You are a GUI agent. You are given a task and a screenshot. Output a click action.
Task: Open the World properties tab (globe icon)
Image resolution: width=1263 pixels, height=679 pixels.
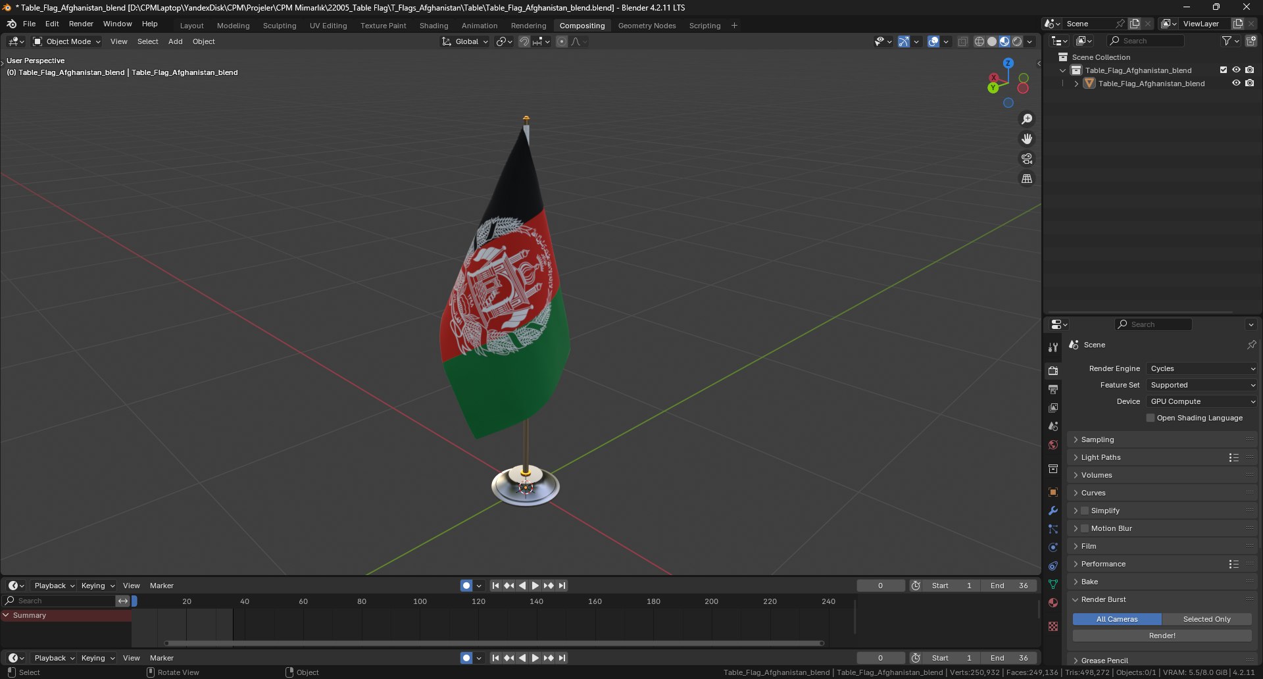1053,445
